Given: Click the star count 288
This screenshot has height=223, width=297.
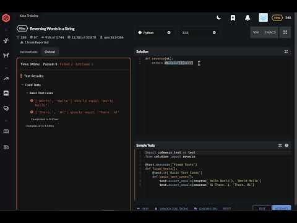Looking at the screenshot, I should [x=22, y=37].
